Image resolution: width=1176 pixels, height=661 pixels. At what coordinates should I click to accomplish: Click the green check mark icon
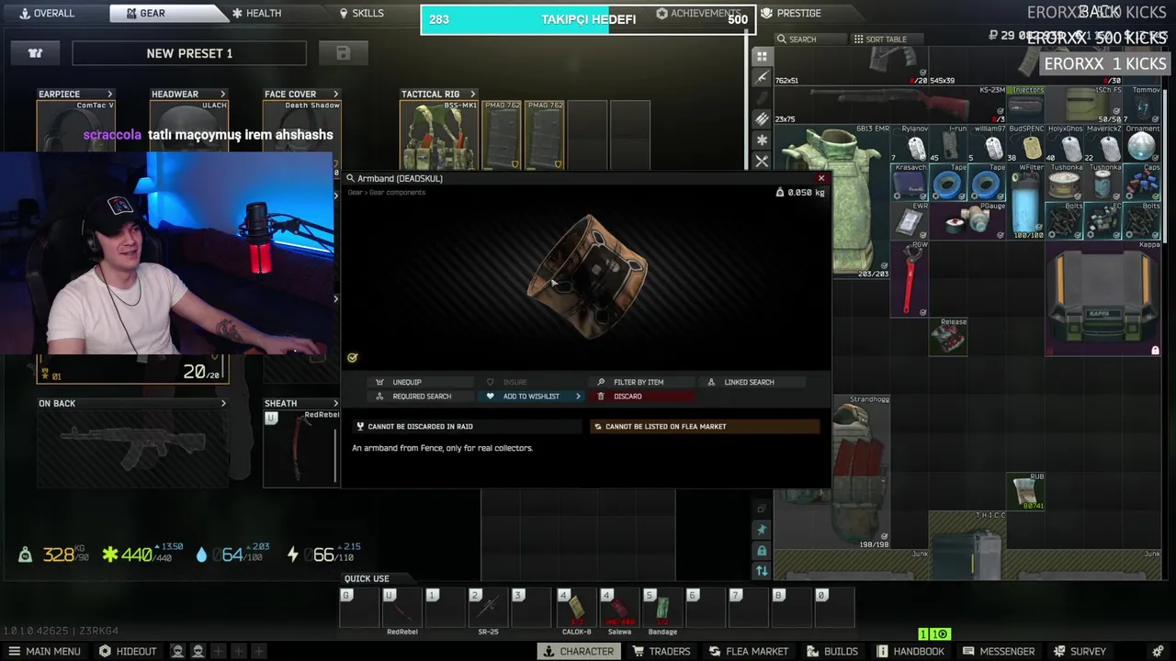352,357
